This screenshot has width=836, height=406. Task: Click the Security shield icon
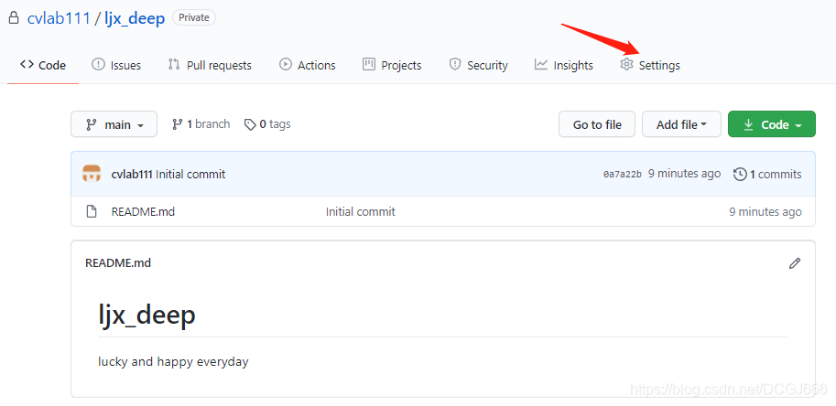(x=455, y=64)
